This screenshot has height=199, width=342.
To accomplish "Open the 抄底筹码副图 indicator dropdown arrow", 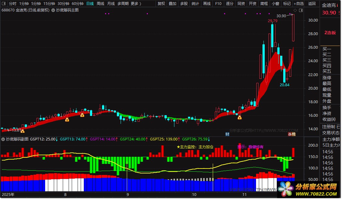I will click(3, 139).
